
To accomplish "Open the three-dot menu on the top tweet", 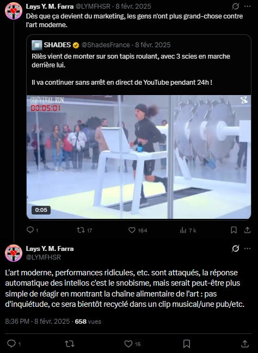I will click(x=248, y=7).
